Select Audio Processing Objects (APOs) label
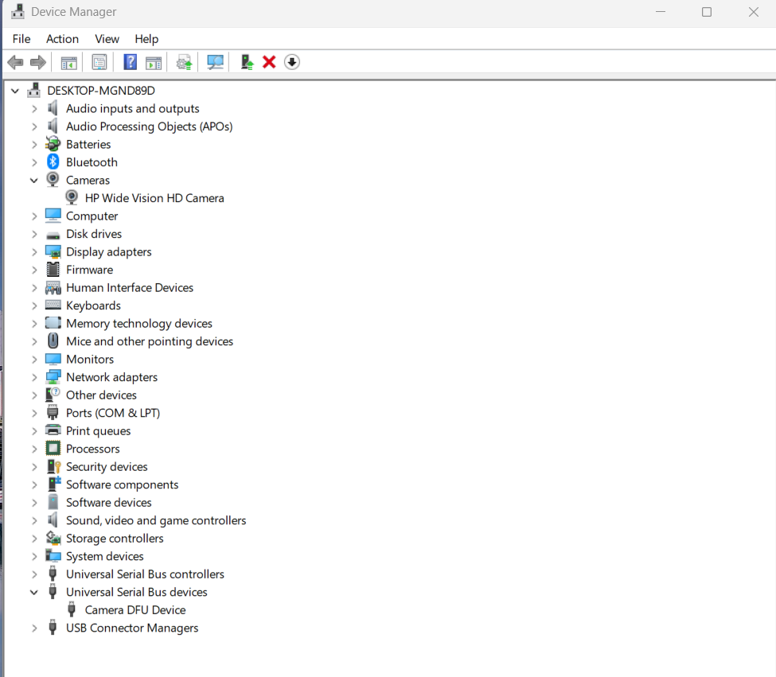This screenshot has width=776, height=677. tap(150, 126)
